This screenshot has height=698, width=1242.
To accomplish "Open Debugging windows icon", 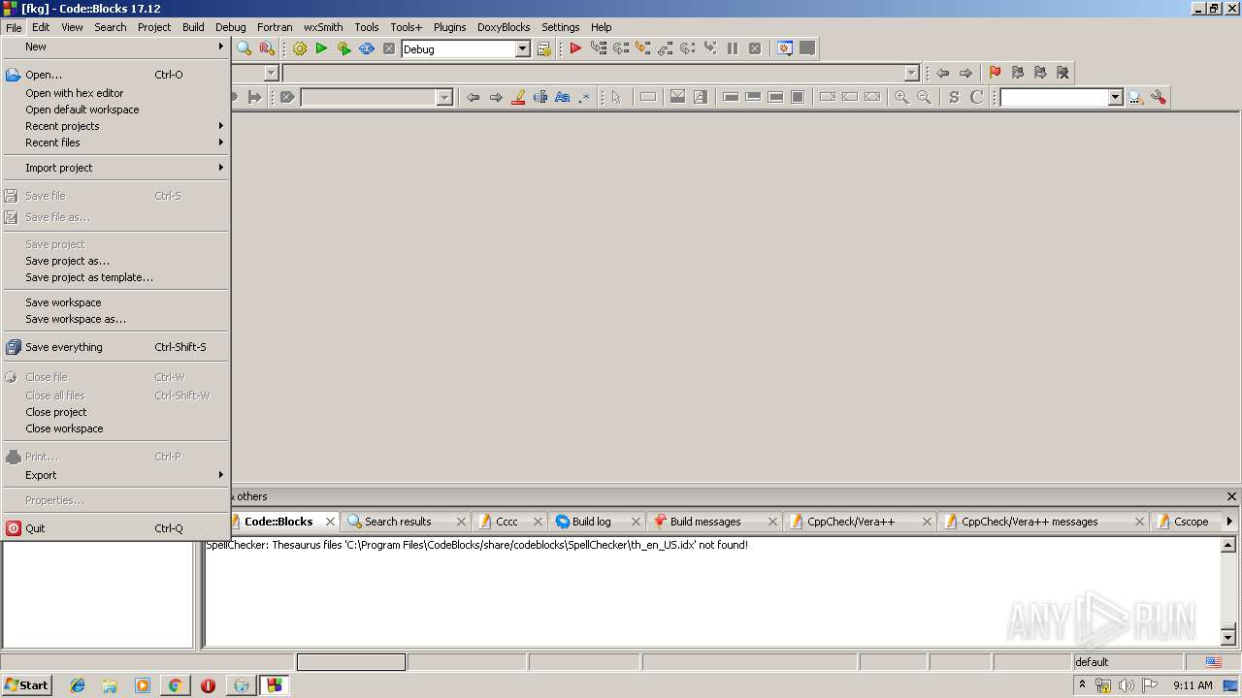I will pyautogui.click(x=785, y=48).
